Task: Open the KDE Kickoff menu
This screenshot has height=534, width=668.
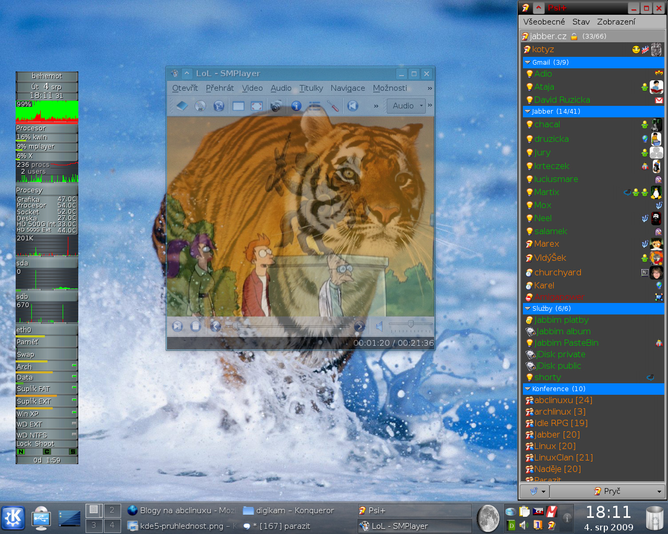Action: click(x=13, y=518)
